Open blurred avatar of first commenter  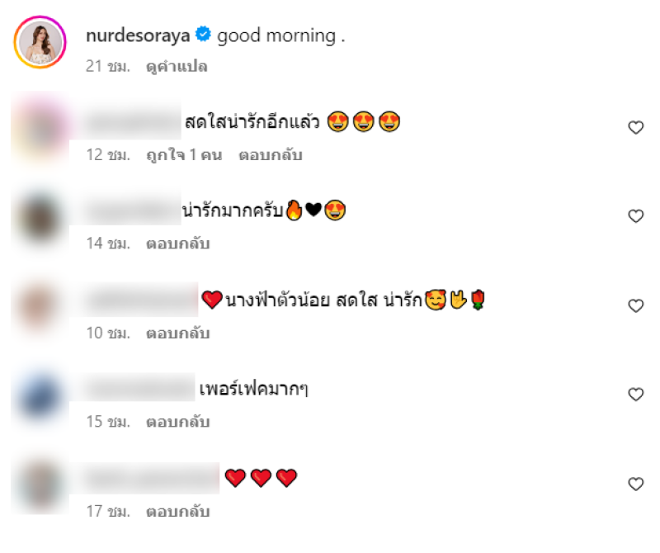click(40, 130)
